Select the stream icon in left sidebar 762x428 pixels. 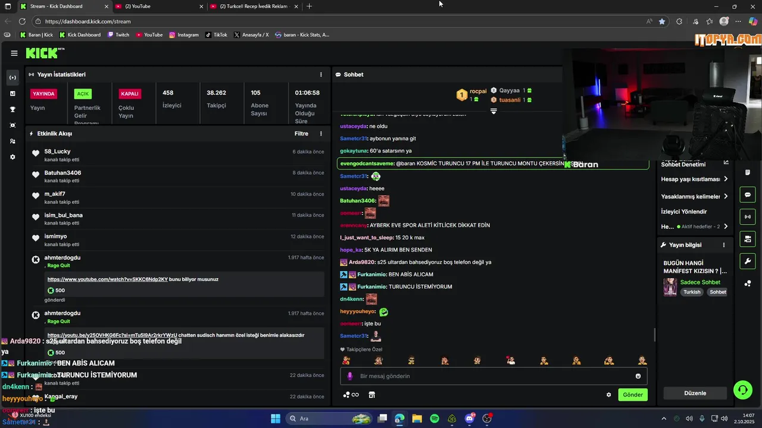pyautogui.click(x=13, y=78)
